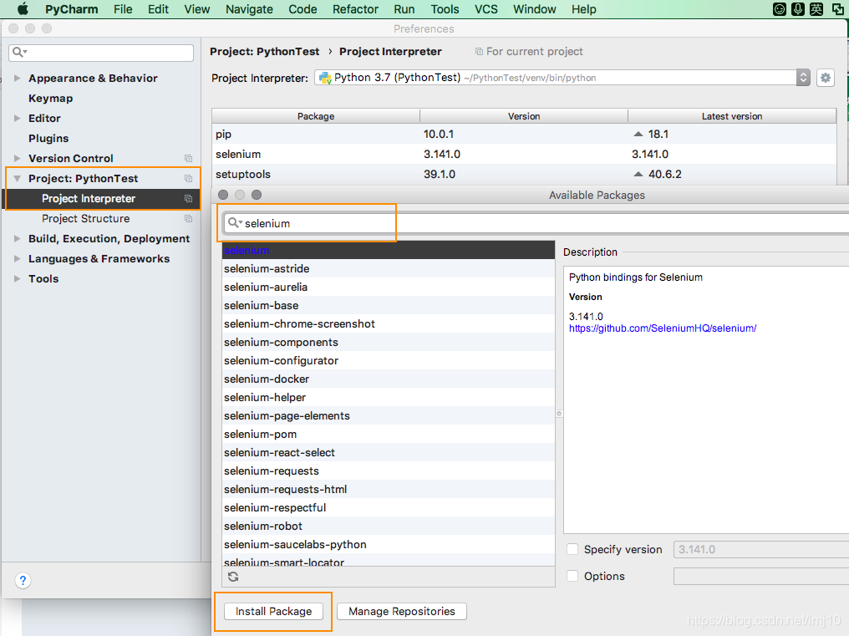Viewport: 849px width, 636px height.
Task: Select selenium-configurator in the list
Action: click(389, 361)
